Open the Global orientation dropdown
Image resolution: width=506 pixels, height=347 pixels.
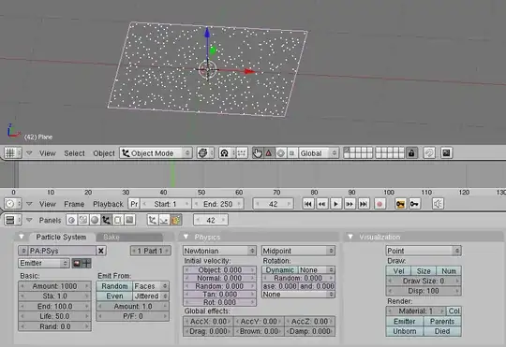pos(319,153)
